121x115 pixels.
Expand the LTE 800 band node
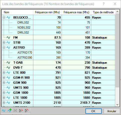4,73
